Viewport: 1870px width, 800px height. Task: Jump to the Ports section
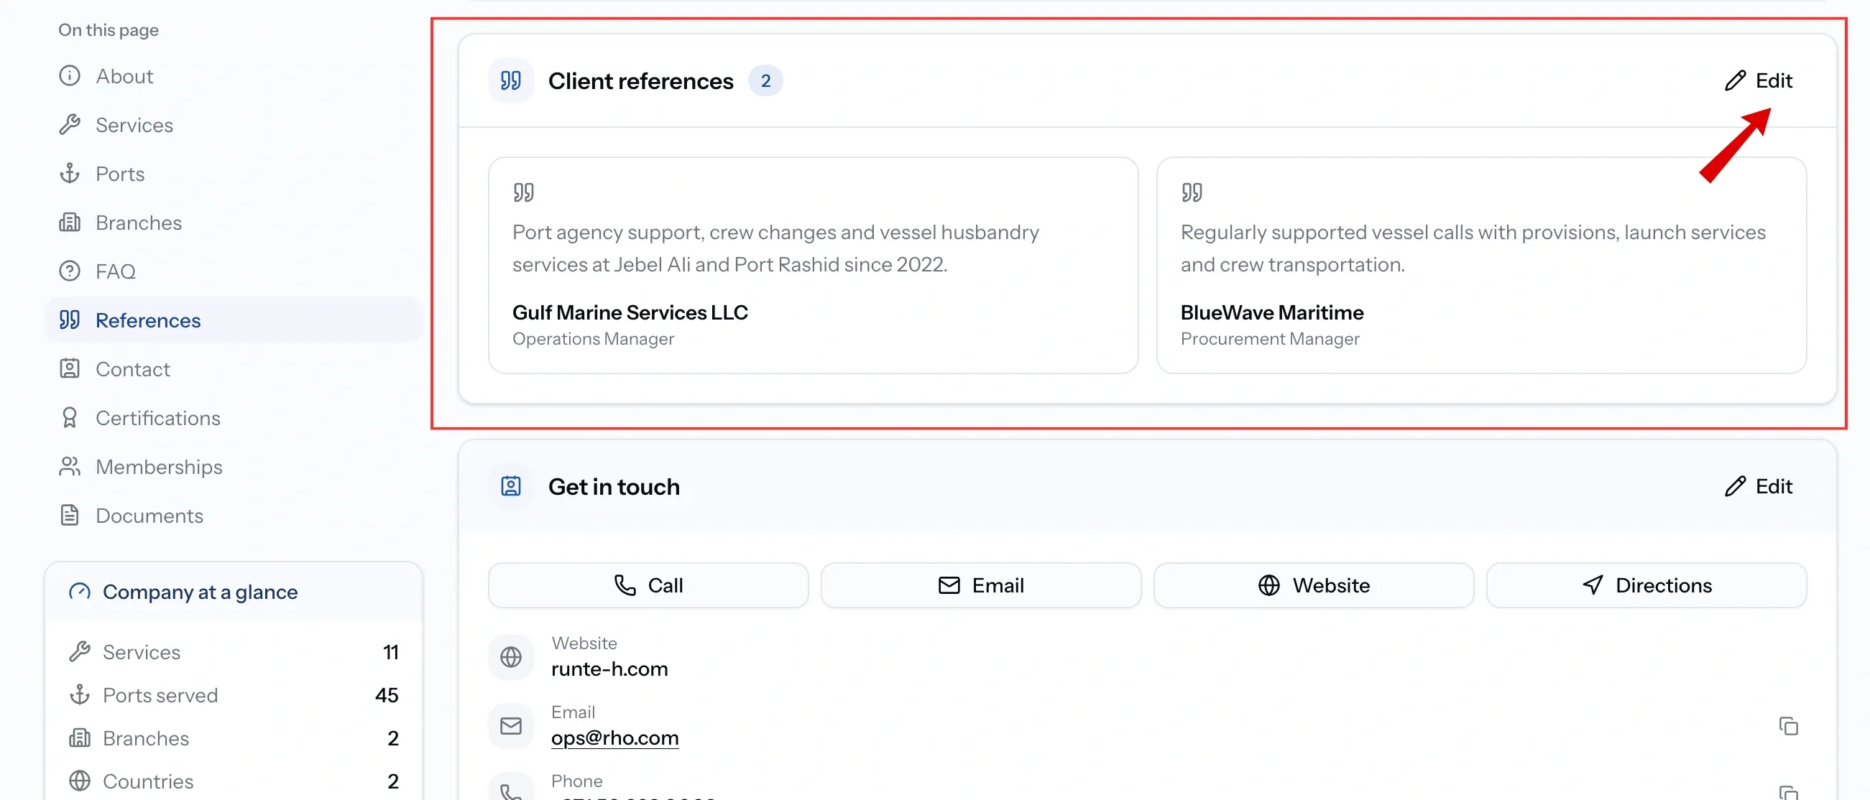(x=234, y=173)
